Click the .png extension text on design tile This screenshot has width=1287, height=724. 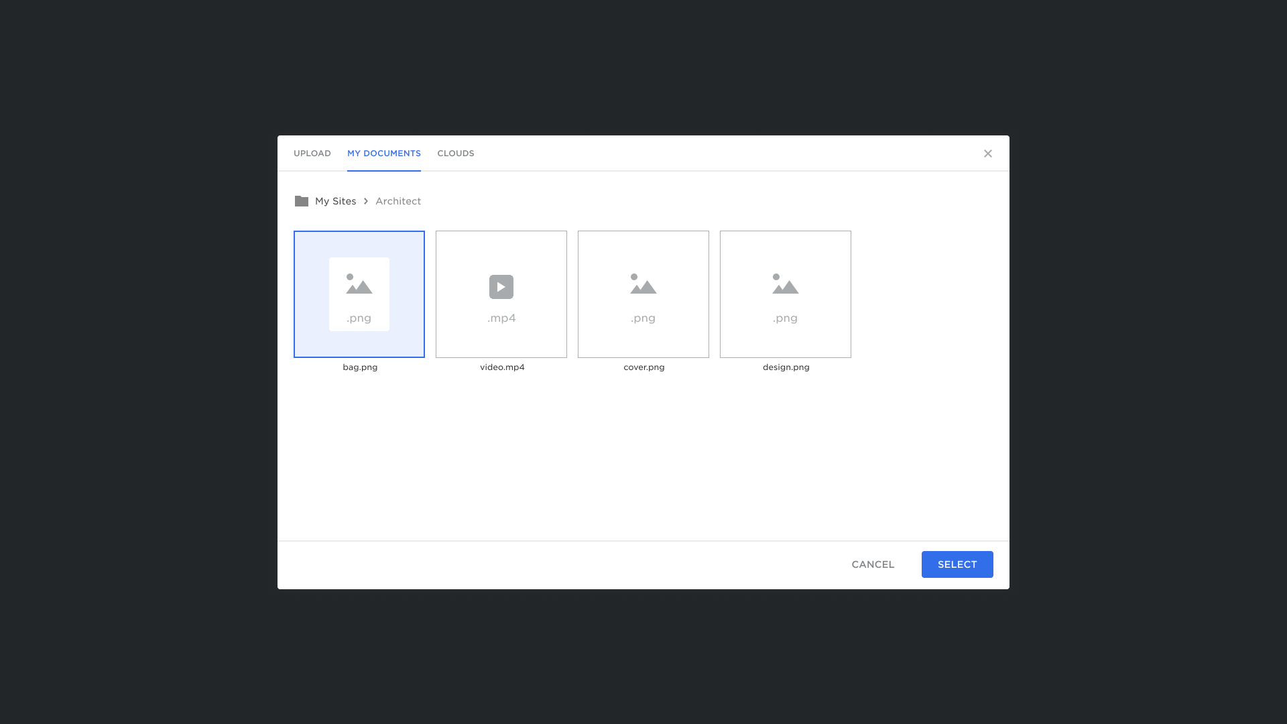click(785, 318)
